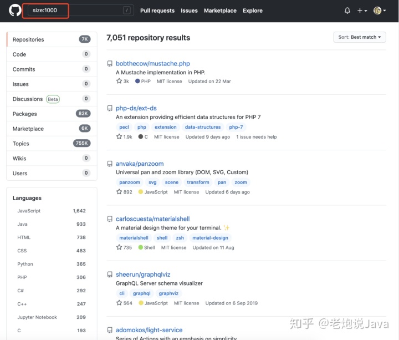Click the transform topic tag
This screenshot has height=340, width=399.
coord(198,182)
